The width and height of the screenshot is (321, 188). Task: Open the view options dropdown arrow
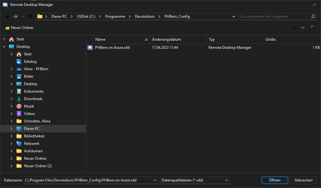(303, 28)
